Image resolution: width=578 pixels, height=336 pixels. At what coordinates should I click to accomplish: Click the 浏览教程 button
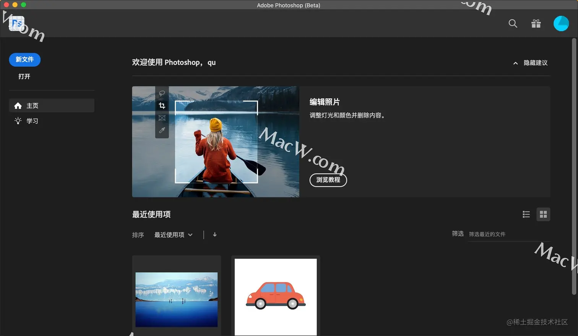328,180
